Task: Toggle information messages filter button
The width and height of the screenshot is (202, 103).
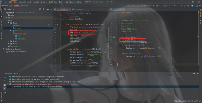Action: click(5, 85)
